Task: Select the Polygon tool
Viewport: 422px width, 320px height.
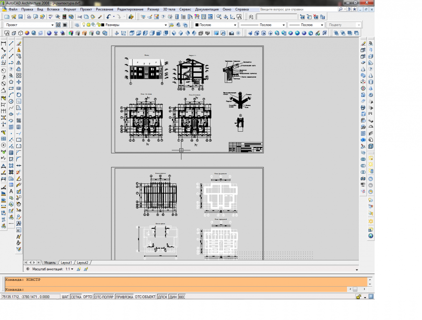Action: [x=11, y=82]
